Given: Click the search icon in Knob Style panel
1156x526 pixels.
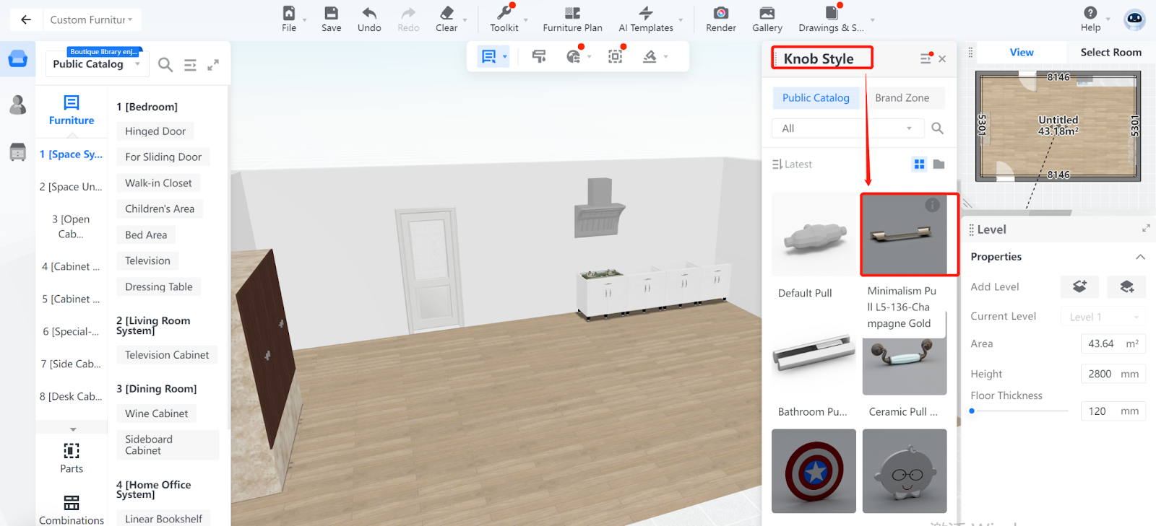Looking at the screenshot, I should (937, 128).
